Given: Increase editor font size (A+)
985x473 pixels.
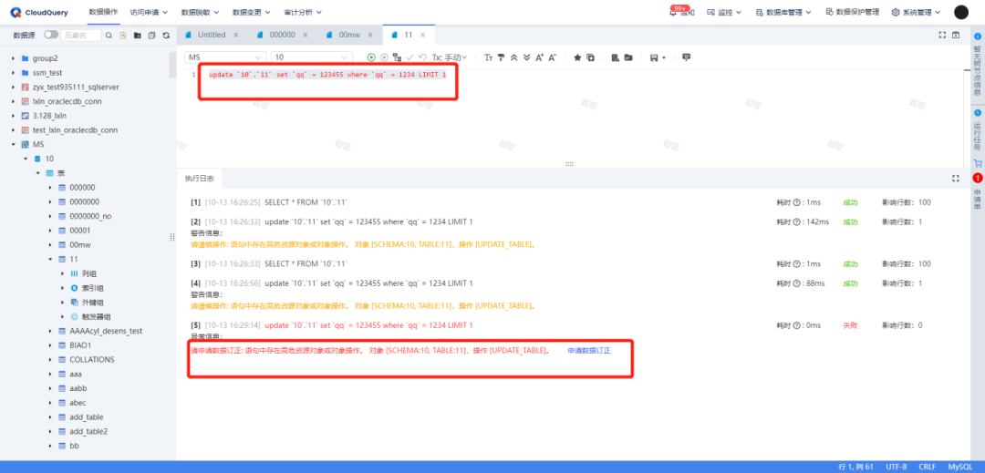Looking at the screenshot, I should point(540,57).
